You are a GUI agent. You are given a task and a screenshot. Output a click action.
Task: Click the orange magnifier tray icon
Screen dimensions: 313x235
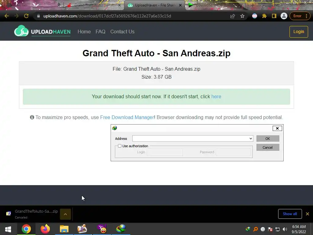pyautogui.click(x=256, y=229)
